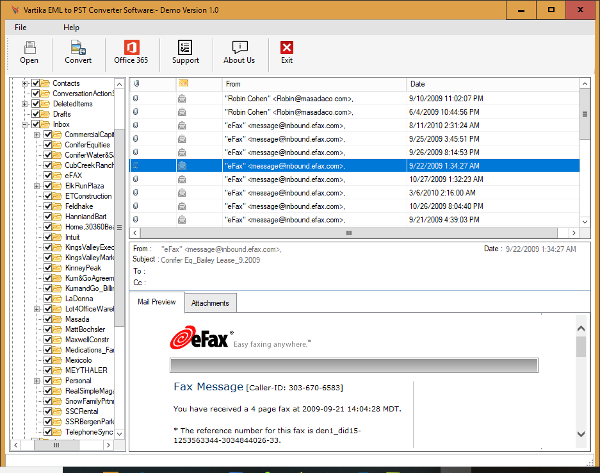Click paperclip of 8/11/2010 eFax row
Viewport: 600px width, 473px height.
pos(136,125)
